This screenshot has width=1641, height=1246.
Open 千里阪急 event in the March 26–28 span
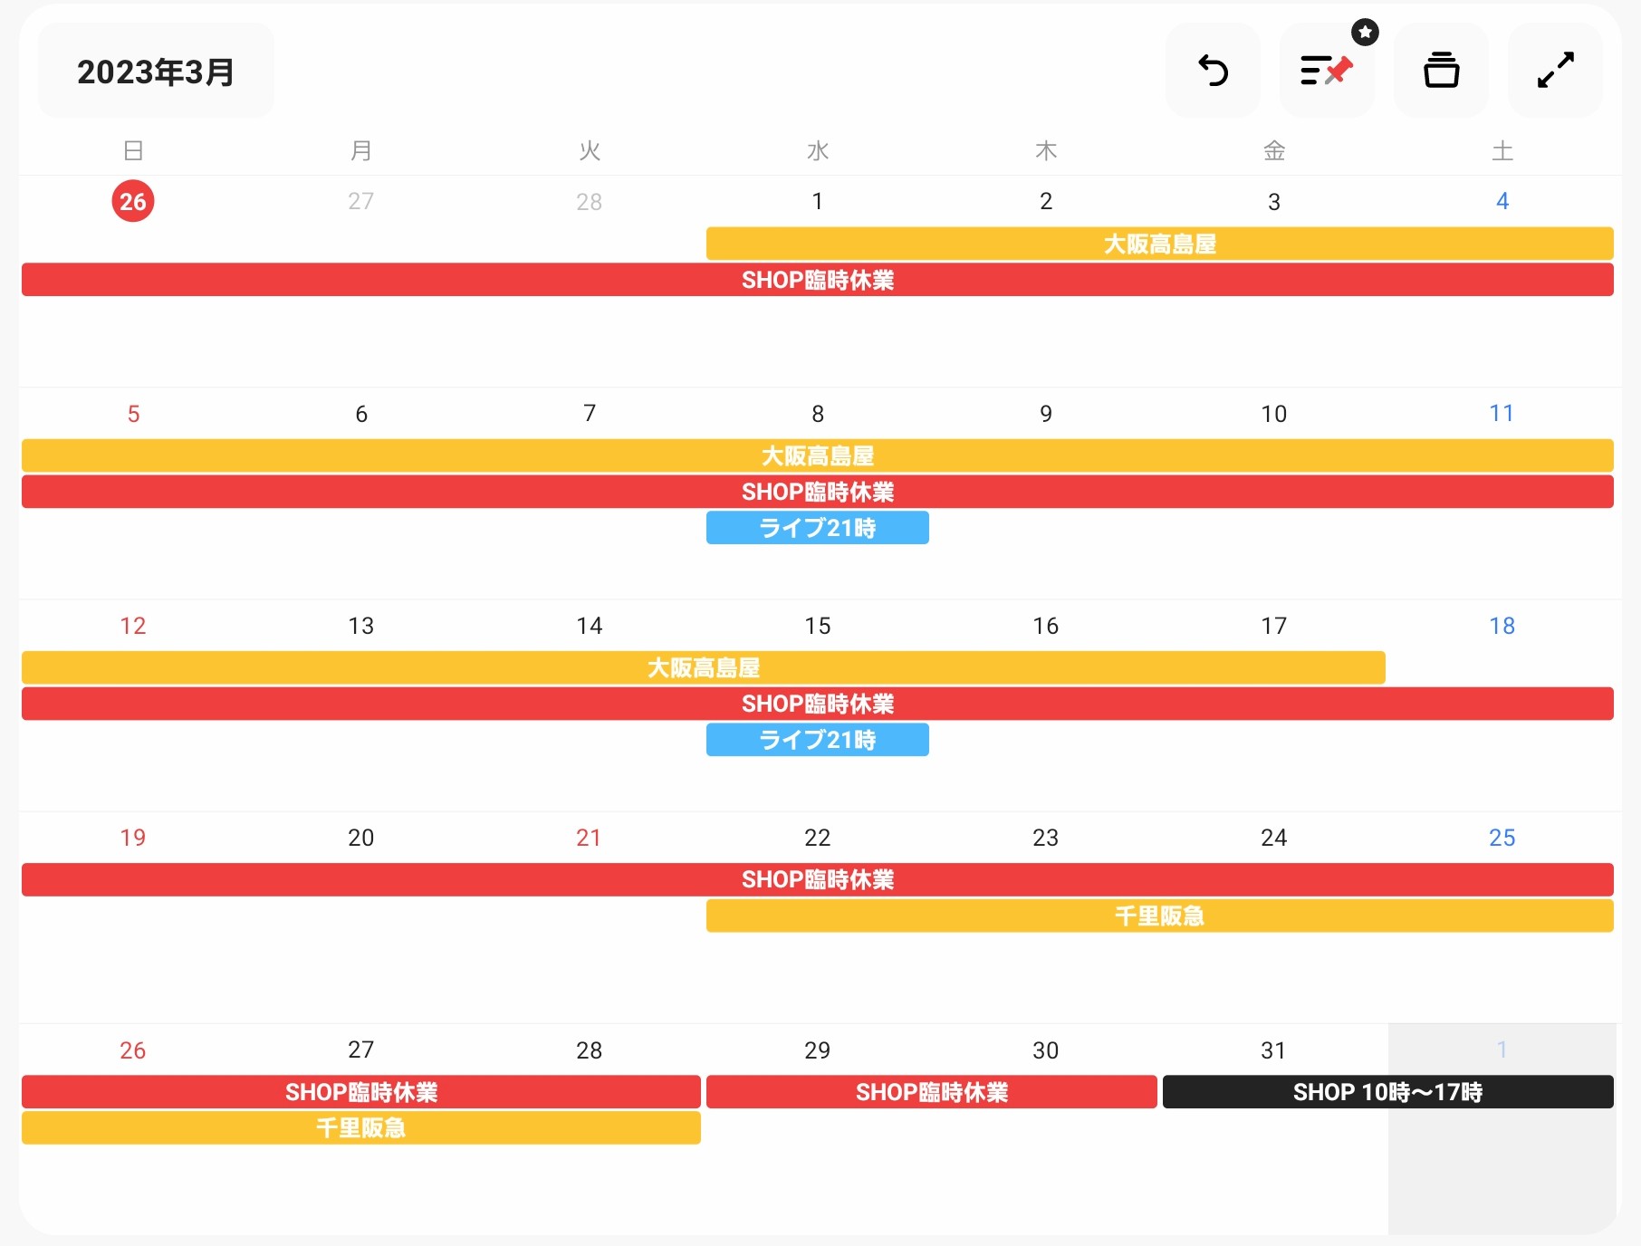click(361, 1127)
